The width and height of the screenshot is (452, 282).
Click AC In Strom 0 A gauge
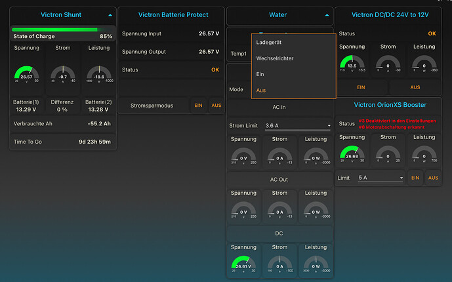(x=279, y=156)
